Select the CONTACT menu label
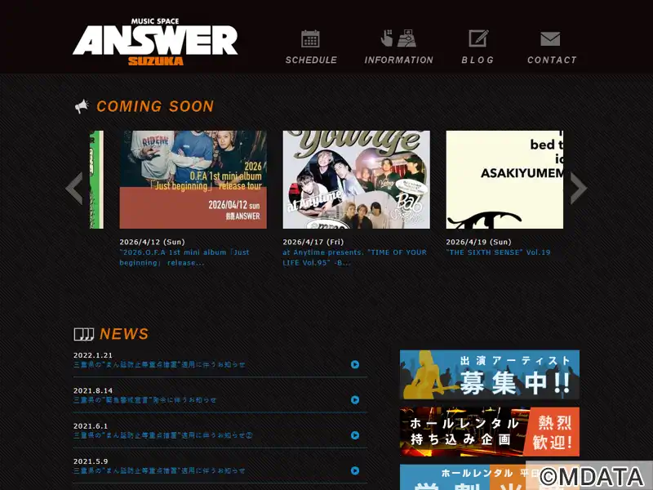The width and height of the screenshot is (653, 490). 552,60
